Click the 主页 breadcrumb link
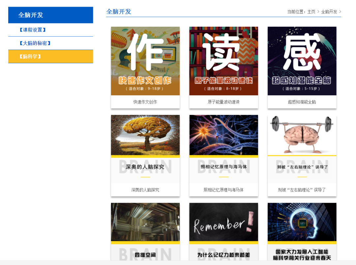Screen dimensions: 356x265 (311, 11)
